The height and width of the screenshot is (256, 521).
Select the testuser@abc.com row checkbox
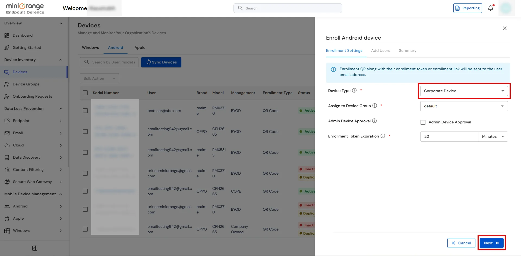[85, 111]
